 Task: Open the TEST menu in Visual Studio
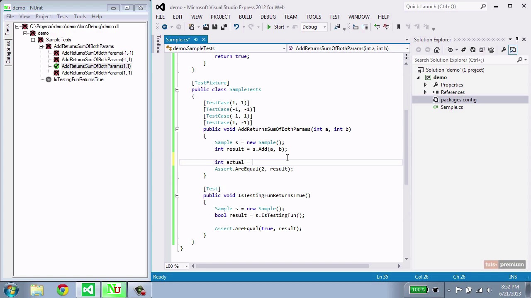[334, 17]
